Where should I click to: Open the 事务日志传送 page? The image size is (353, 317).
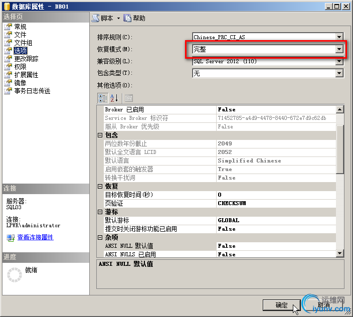[32, 91]
